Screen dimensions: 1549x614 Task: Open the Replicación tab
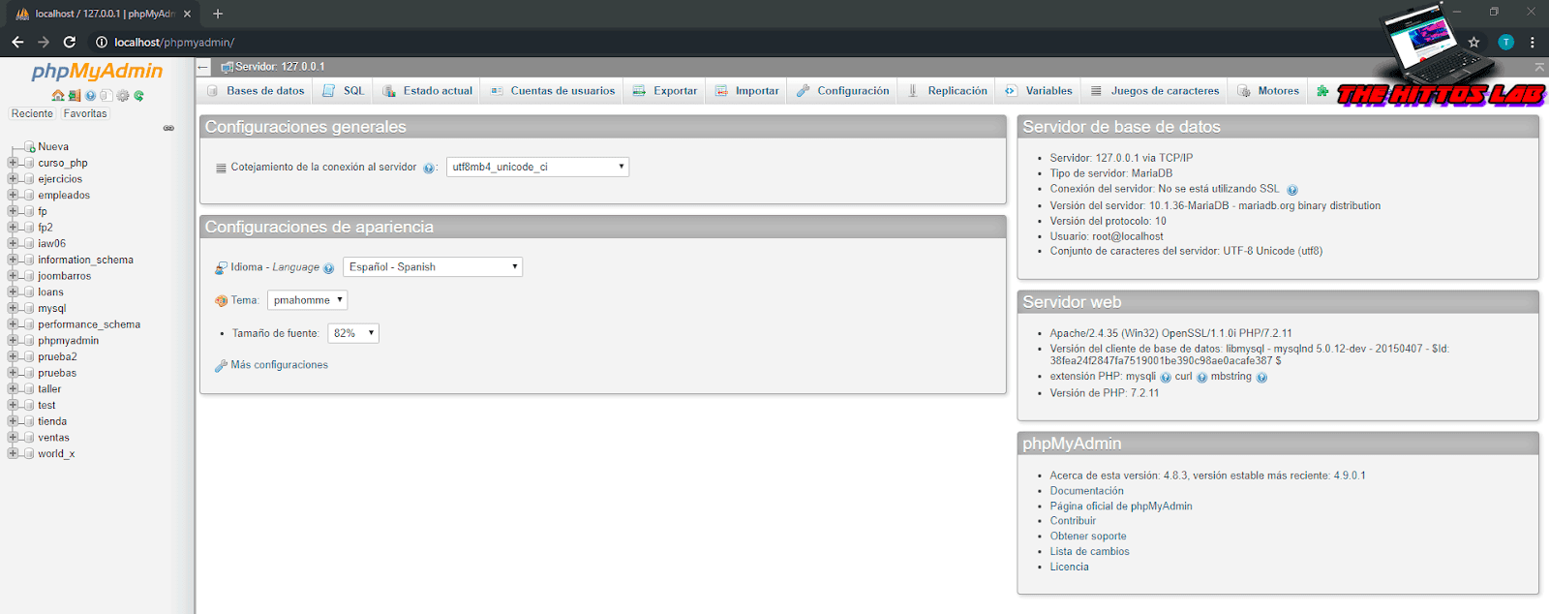click(x=948, y=91)
